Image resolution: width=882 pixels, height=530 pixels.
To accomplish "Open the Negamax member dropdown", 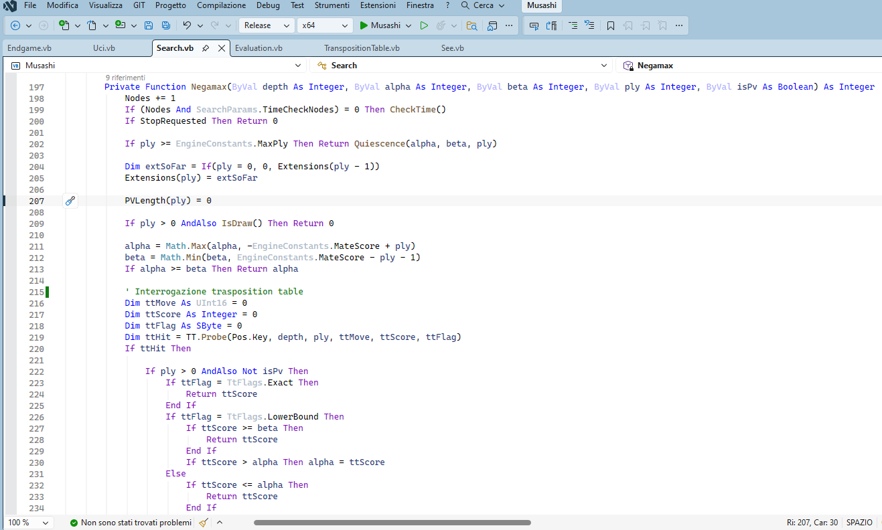I will click(749, 66).
